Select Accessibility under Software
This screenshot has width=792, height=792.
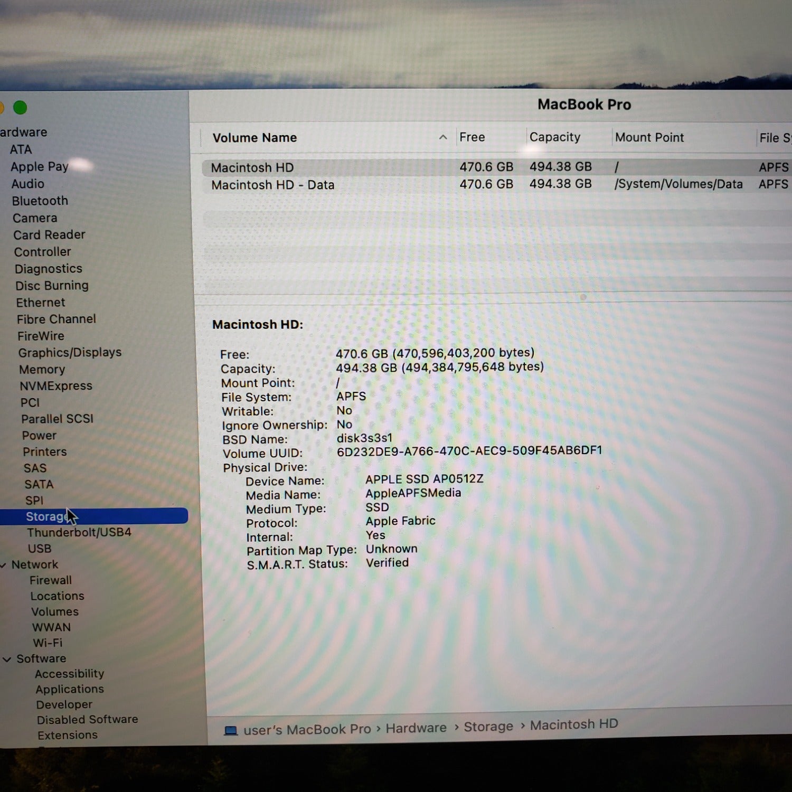tap(70, 674)
